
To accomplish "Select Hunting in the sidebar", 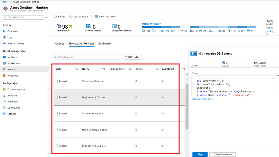I will point(12,69).
